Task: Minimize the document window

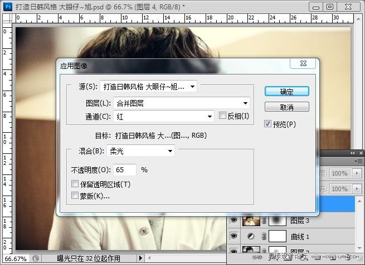Action: pyautogui.click(x=316, y=7)
